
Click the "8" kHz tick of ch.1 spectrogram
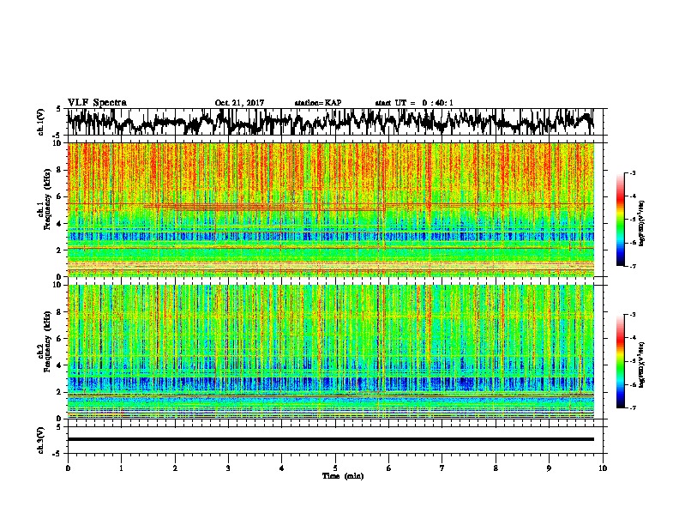click(x=60, y=170)
